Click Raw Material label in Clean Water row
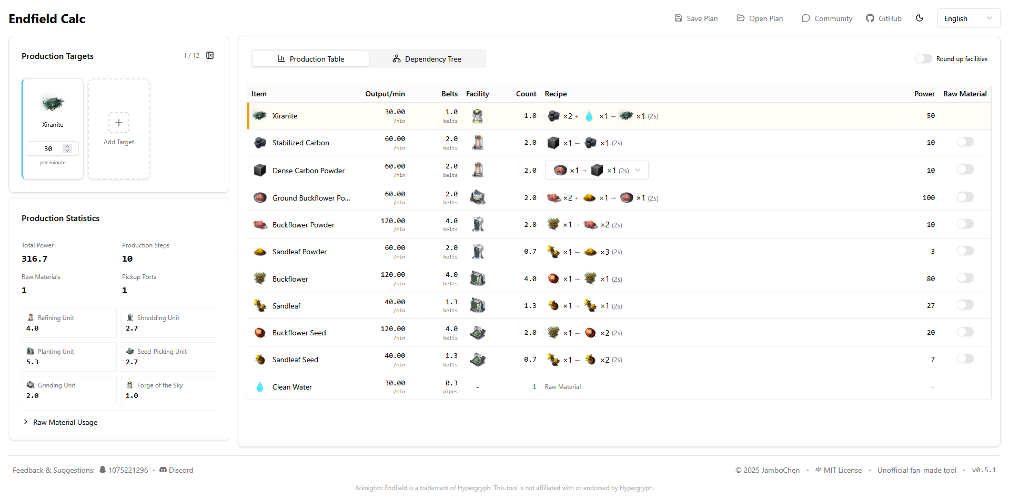 tap(563, 387)
